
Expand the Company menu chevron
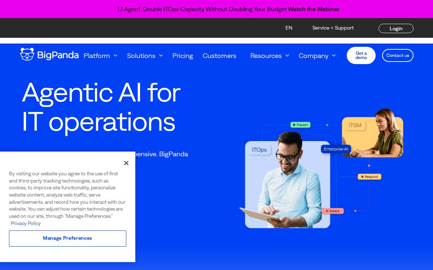334,55
